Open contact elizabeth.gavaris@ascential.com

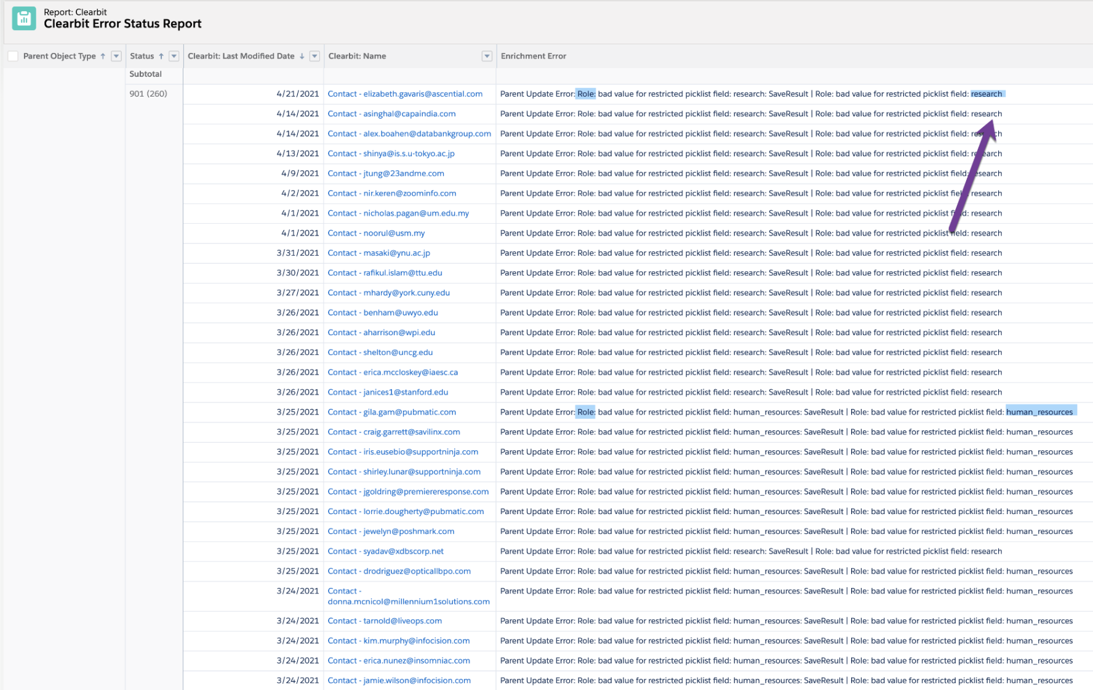point(405,94)
